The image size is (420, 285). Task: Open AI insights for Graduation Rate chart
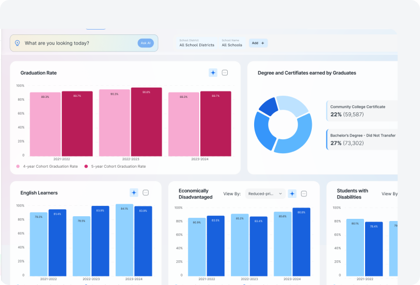pos(213,73)
